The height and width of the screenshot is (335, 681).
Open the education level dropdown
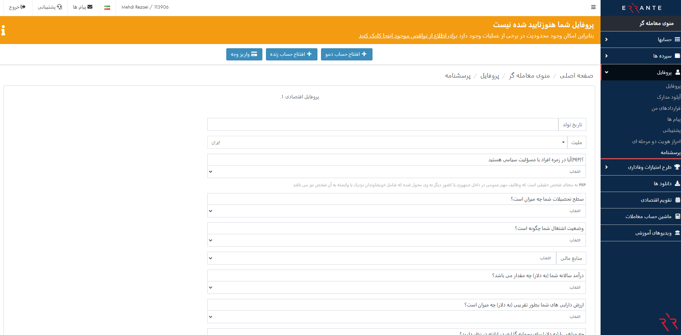click(396, 211)
